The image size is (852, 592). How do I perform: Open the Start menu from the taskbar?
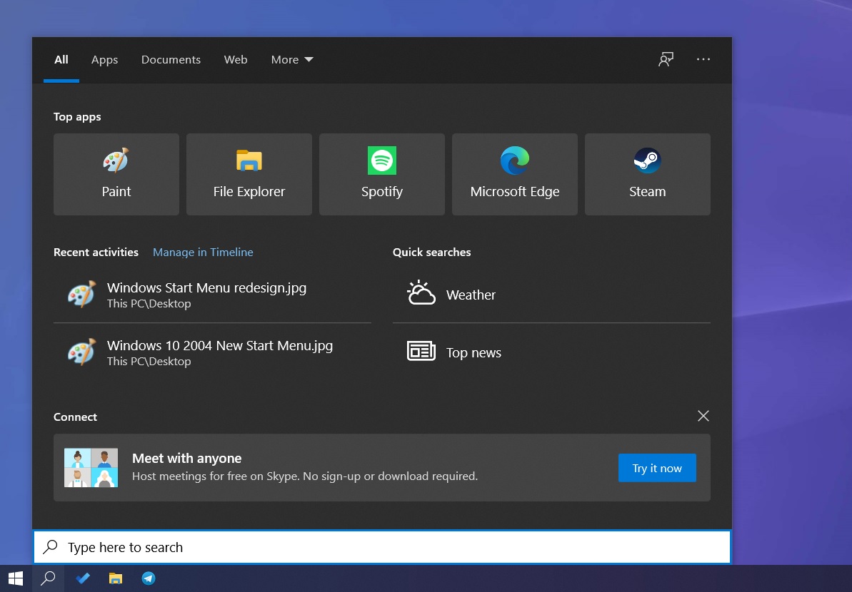[14, 578]
